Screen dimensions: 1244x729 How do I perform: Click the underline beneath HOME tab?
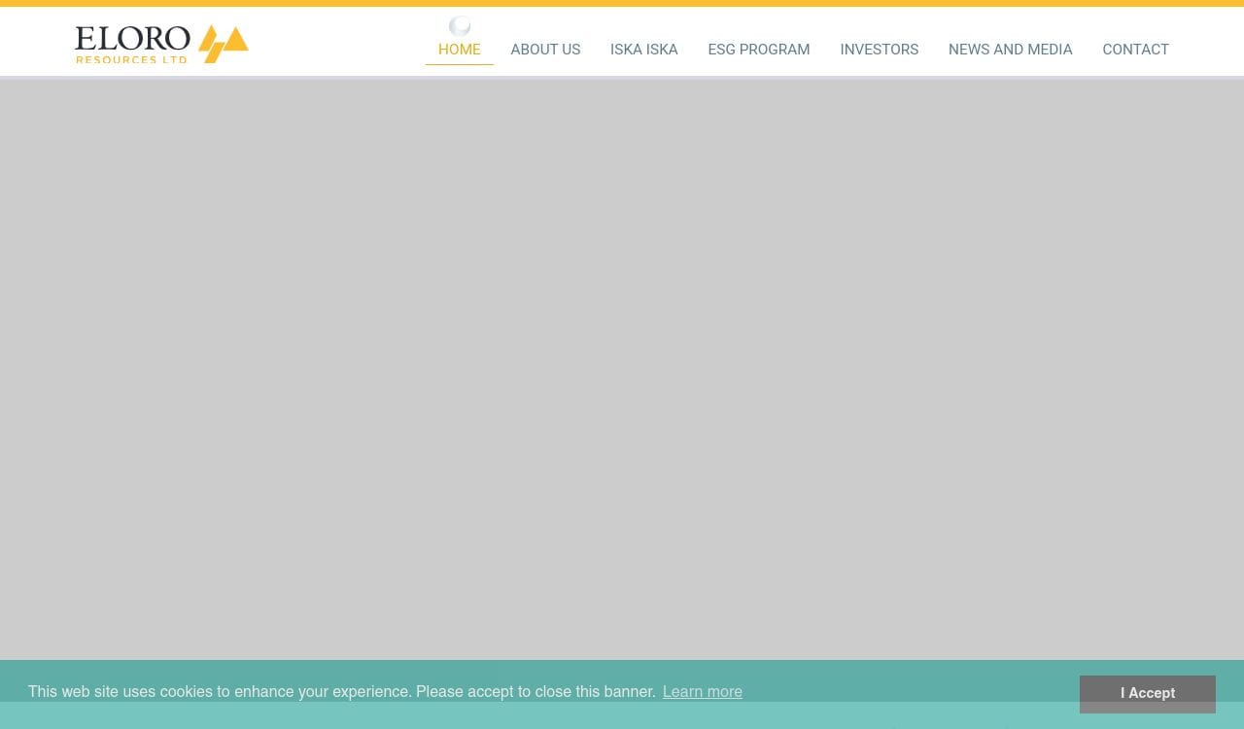coord(459,65)
